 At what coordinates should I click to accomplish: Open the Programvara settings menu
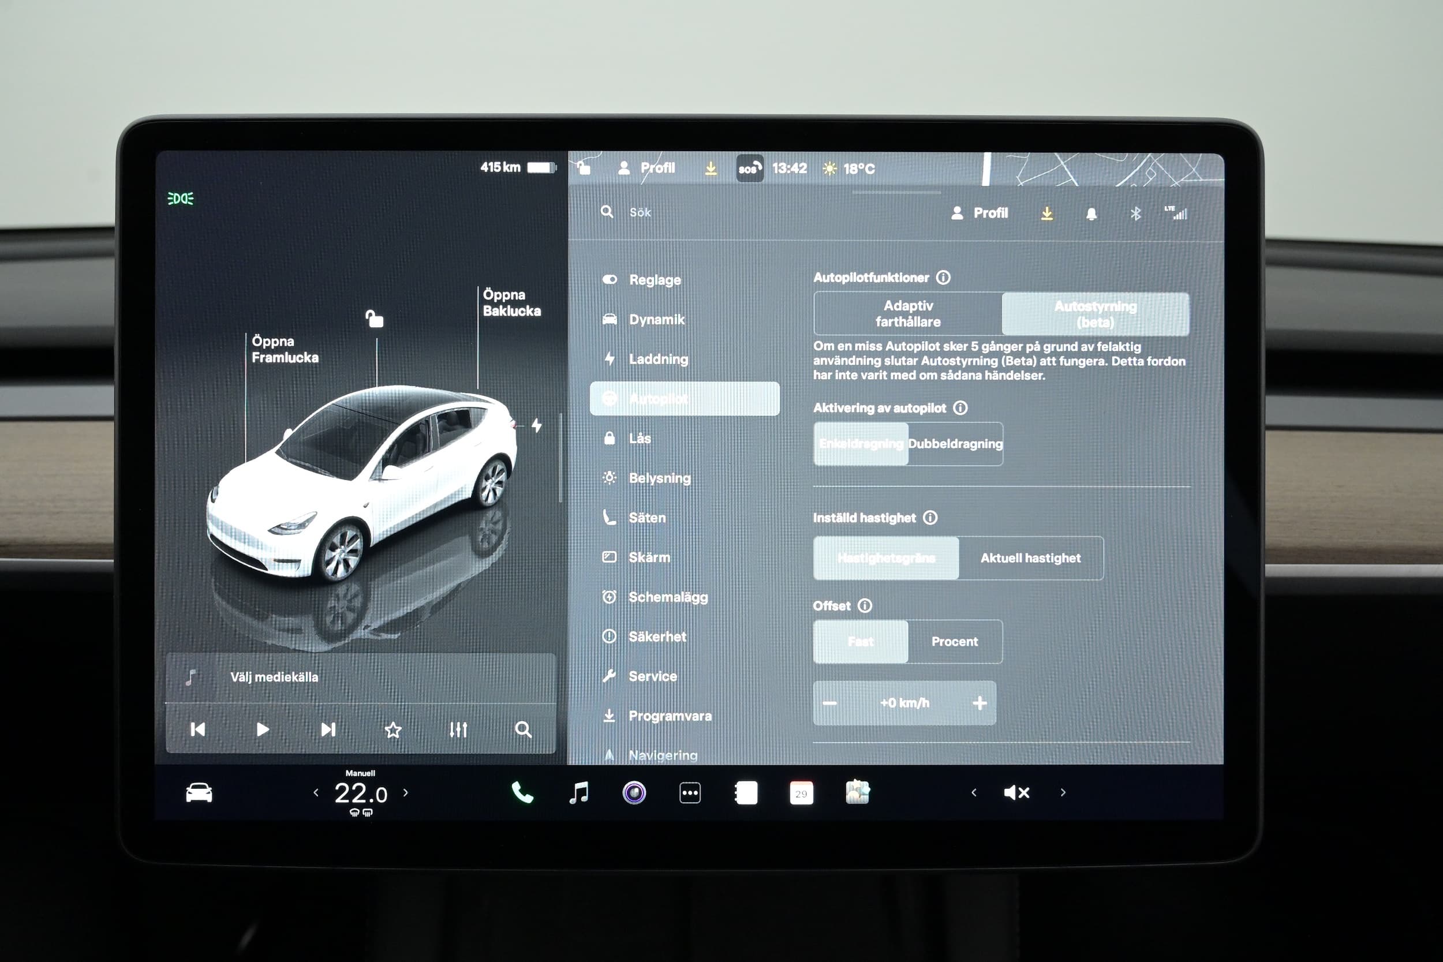click(685, 716)
